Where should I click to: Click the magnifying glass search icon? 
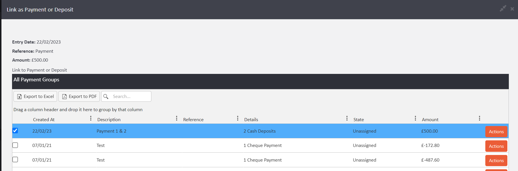pyautogui.click(x=106, y=97)
